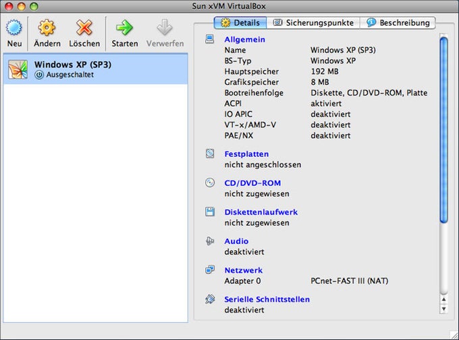Click the green zoom window button
This screenshot has height=340, width=459.
(34, 6)
